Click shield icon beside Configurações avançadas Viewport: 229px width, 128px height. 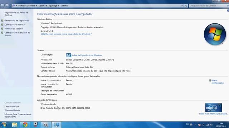coord(2,33)
